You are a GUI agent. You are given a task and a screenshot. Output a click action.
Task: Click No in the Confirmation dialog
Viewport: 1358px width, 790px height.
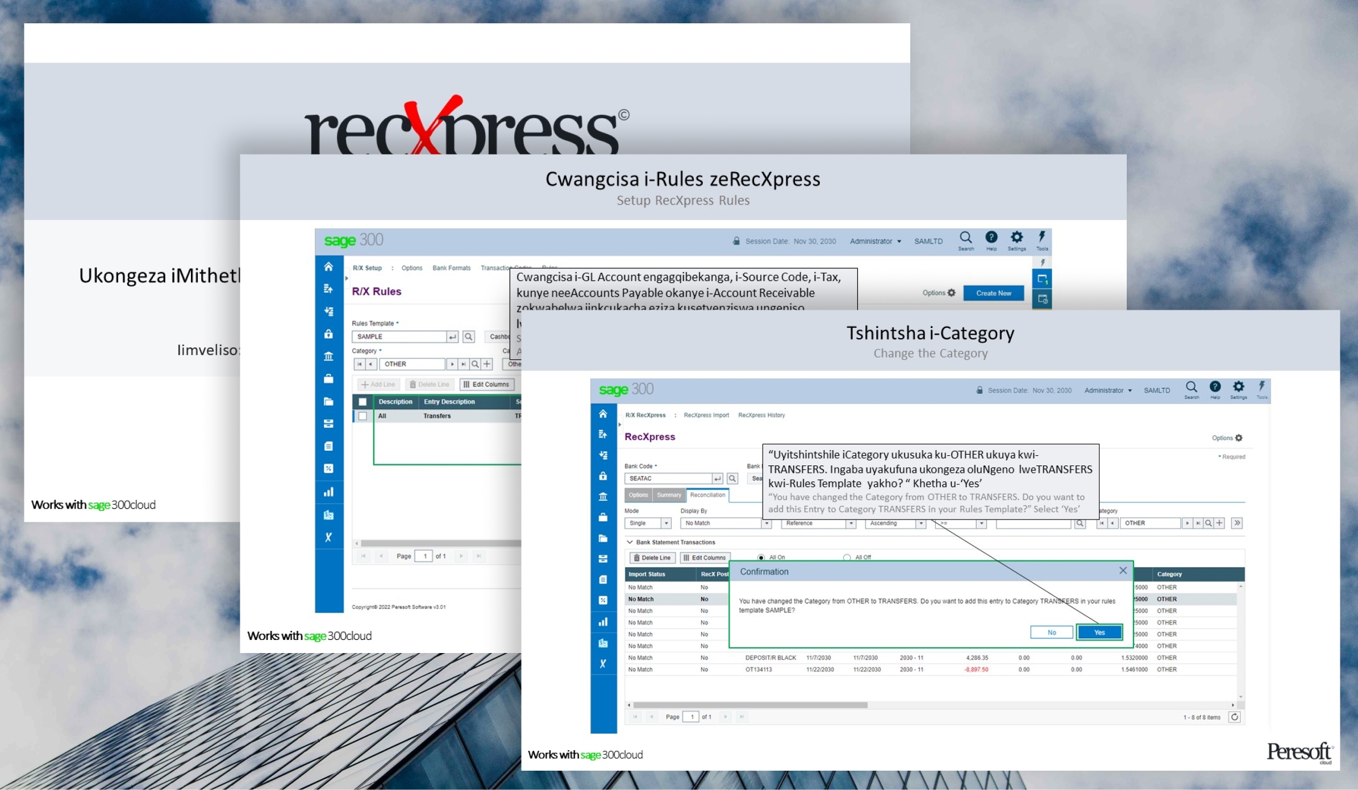[x=1051, y=632]
